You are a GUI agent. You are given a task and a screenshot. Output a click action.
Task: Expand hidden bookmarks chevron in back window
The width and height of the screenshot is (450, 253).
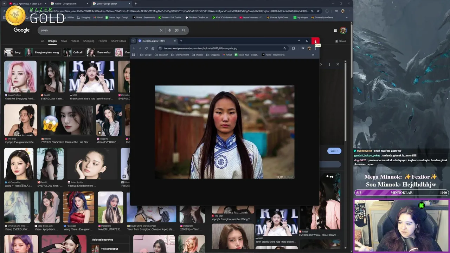tap(347, 18)
